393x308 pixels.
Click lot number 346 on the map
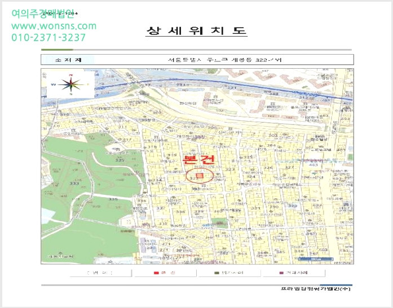tap(299, 251)
